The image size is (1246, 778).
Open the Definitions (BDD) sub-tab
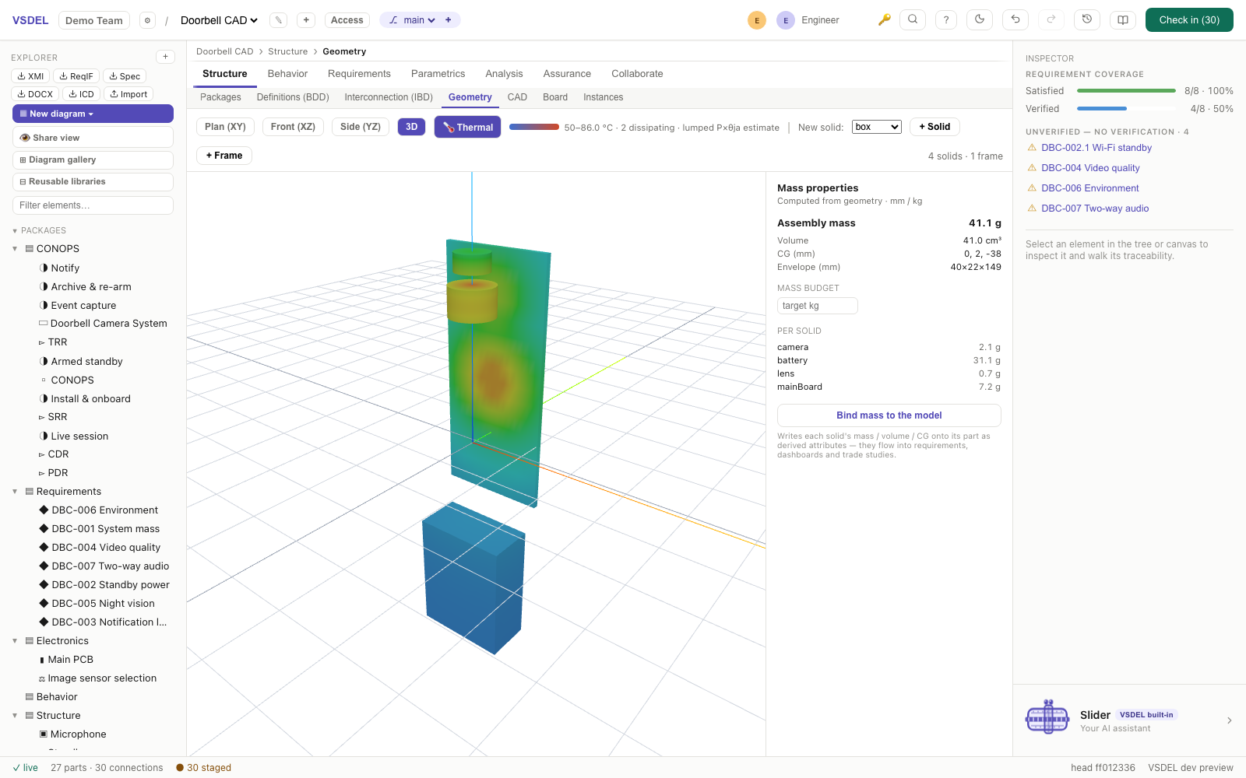pyautogui.click(x=293, y=97)
